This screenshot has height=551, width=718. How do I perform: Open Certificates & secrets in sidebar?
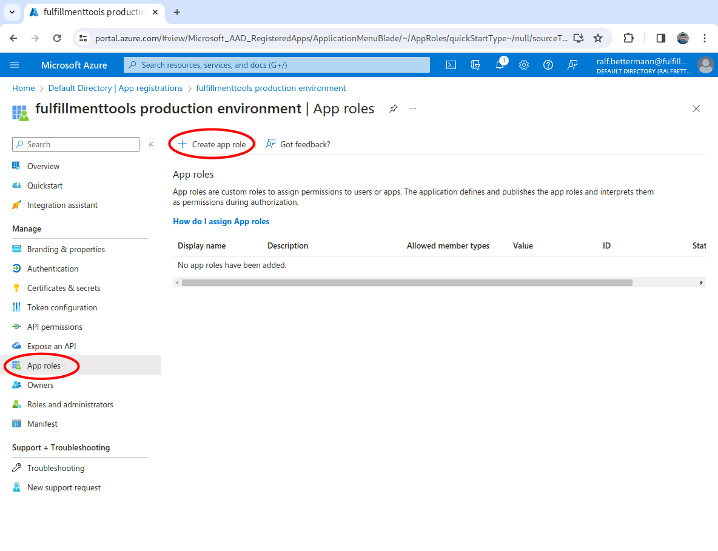64,288
